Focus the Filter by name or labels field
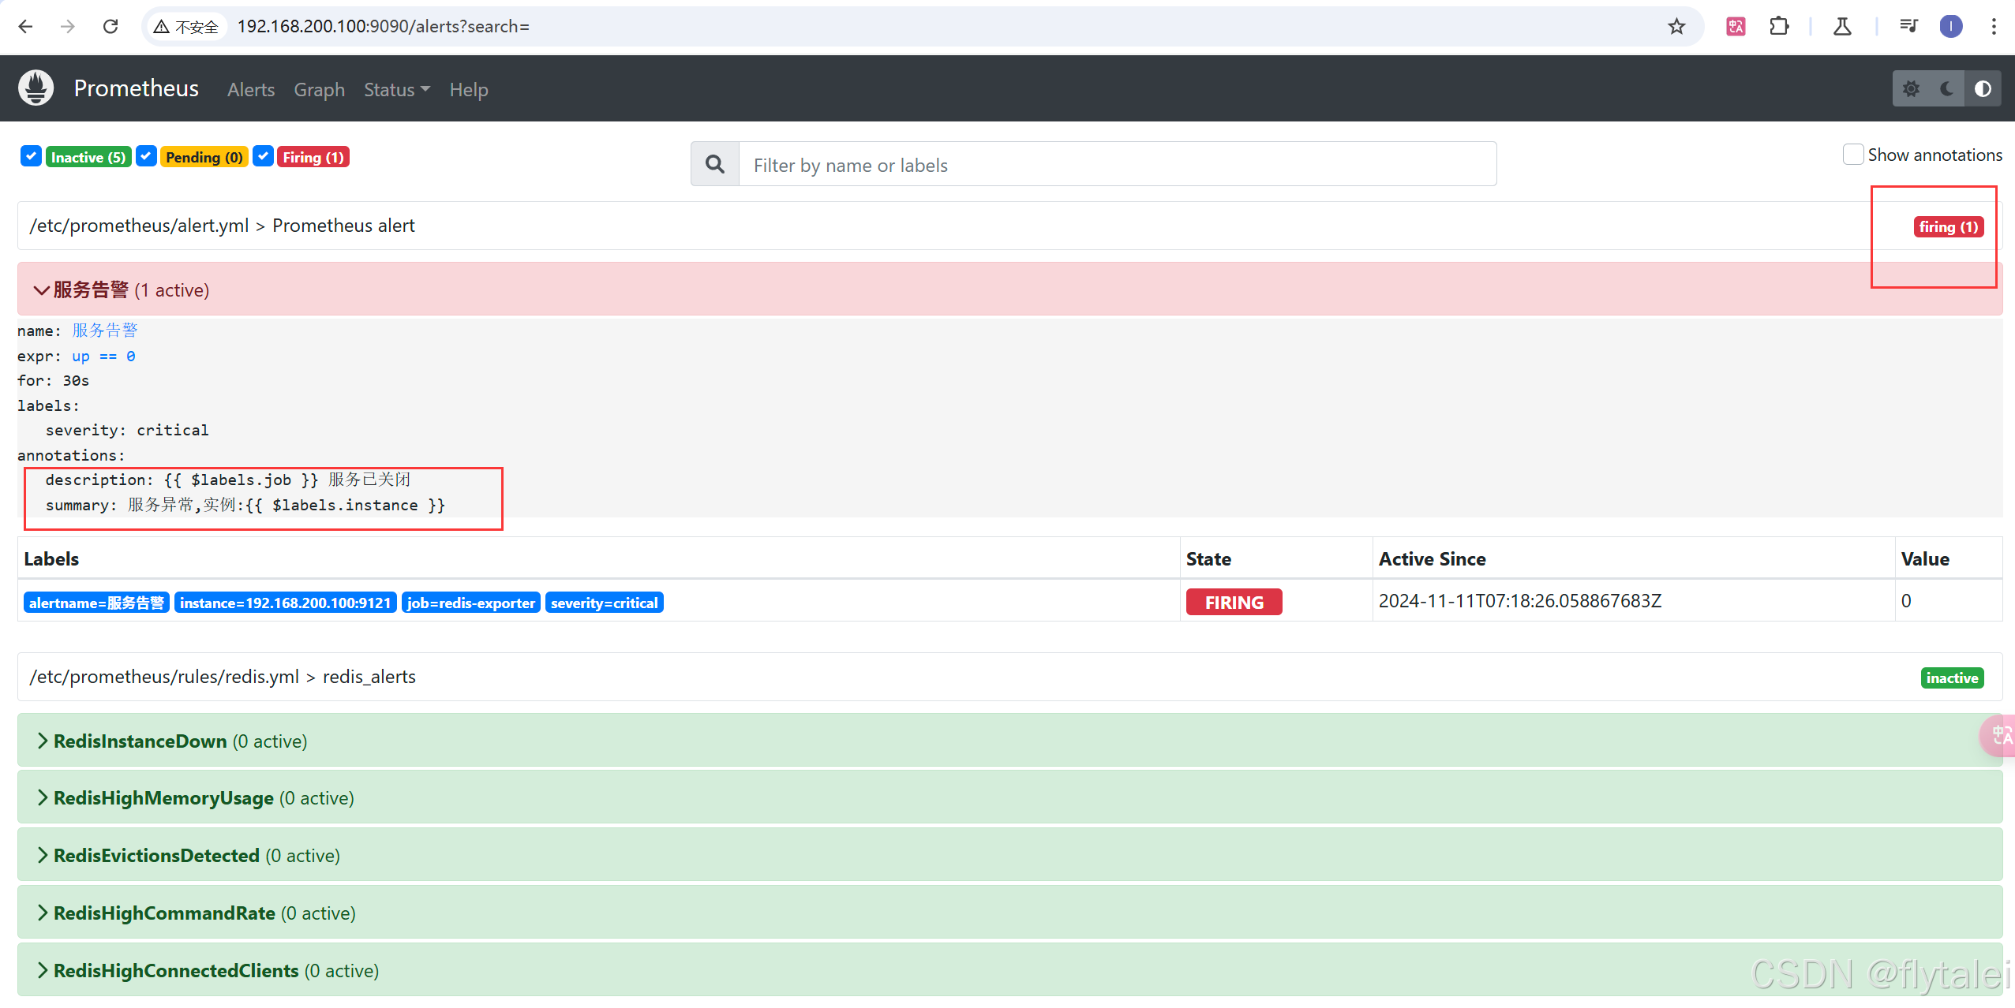This screenshot has height=1008, width=2015. (1116, 165)
